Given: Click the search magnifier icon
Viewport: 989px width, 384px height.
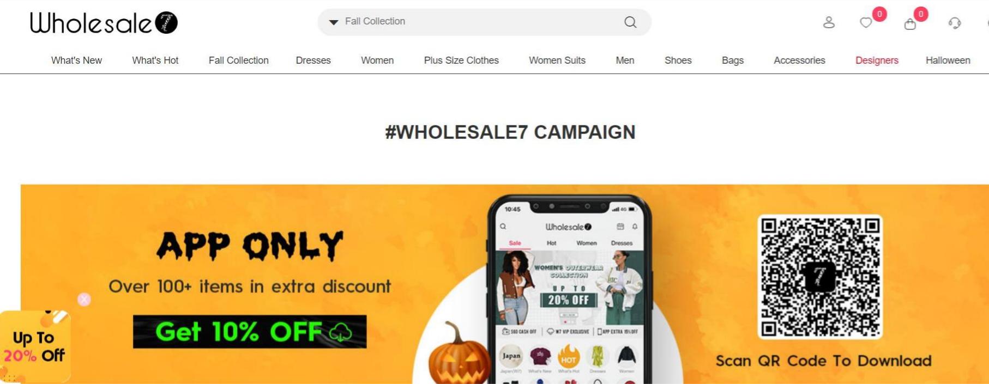Looking at the screenshot, I should pos(630,22).
